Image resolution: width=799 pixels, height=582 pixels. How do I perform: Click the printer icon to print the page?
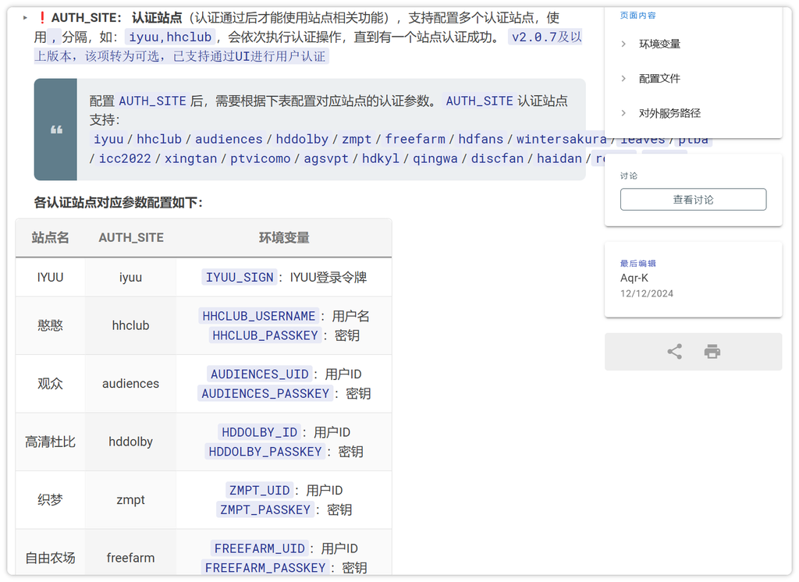click(712, 352)
